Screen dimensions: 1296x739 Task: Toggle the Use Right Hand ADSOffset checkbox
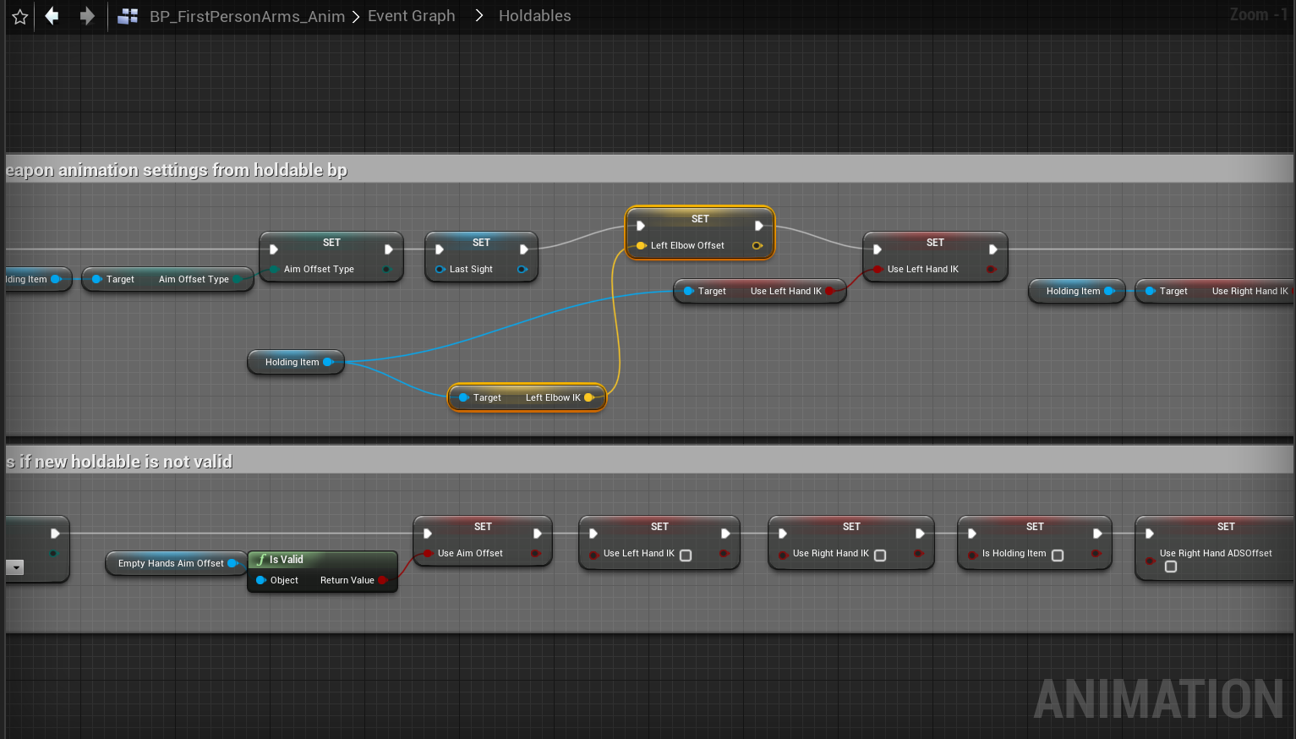coord(1171,567)
